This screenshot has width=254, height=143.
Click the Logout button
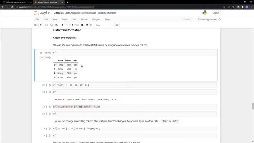click(216, 13)
